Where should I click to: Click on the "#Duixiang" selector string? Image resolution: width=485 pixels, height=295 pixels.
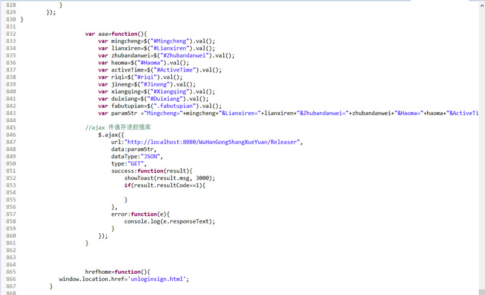(x=165, y=99)
